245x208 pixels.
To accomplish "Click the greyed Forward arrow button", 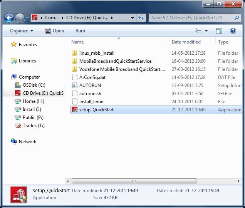I will coord(20,18).
